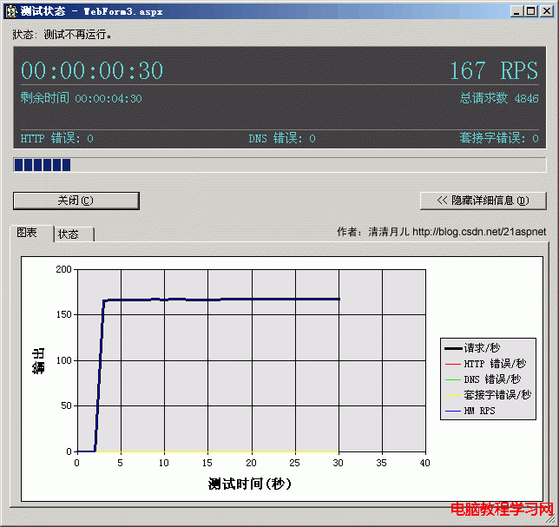559x527 pixels.
Task: Click the 隐藏详细信息(D) button
Action: (483, 201)
